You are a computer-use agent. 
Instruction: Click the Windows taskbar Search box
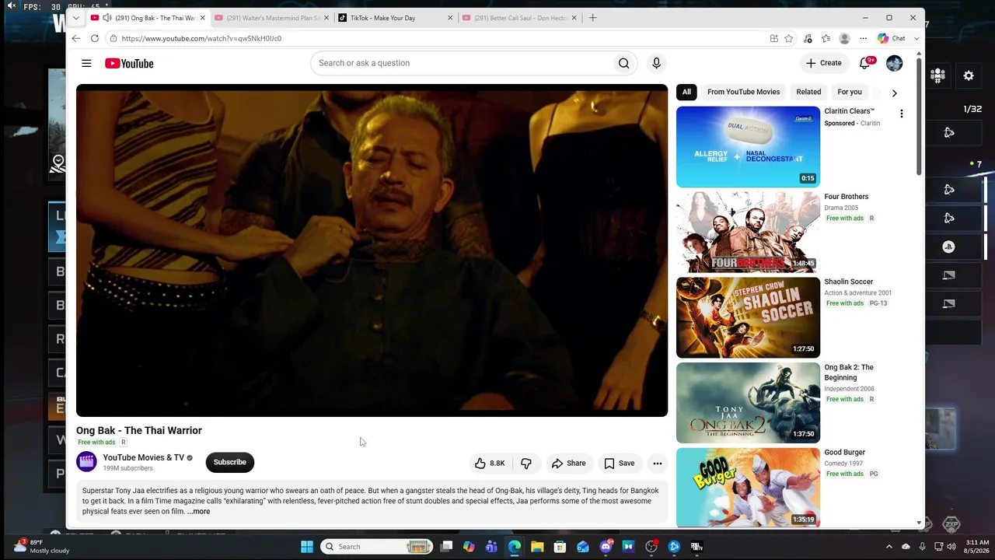pyautogui.click(x=376, y=547)
